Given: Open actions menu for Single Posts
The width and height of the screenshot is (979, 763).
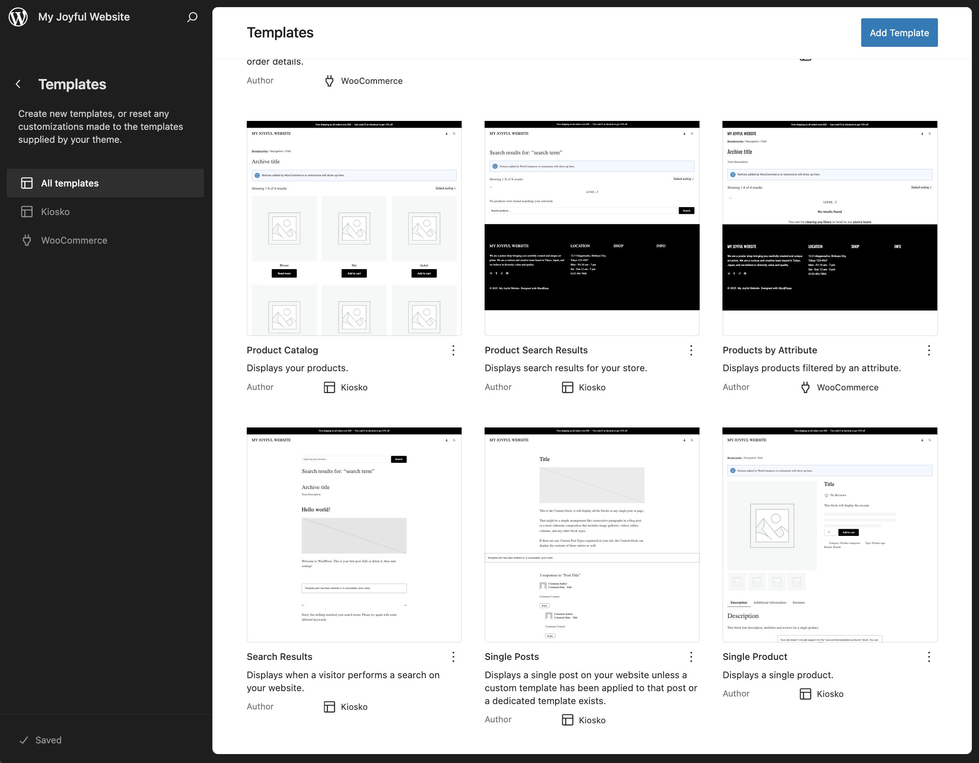Looking at the screenshot, I should (691, 657).
